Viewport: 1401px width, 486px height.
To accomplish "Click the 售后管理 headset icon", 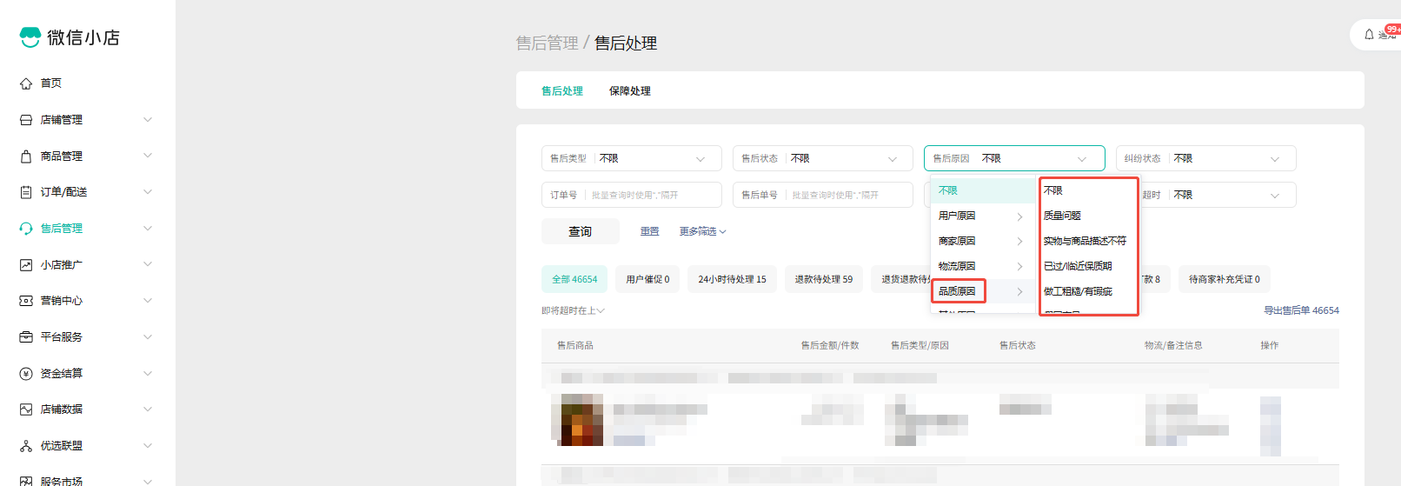I will coord(26,229).
